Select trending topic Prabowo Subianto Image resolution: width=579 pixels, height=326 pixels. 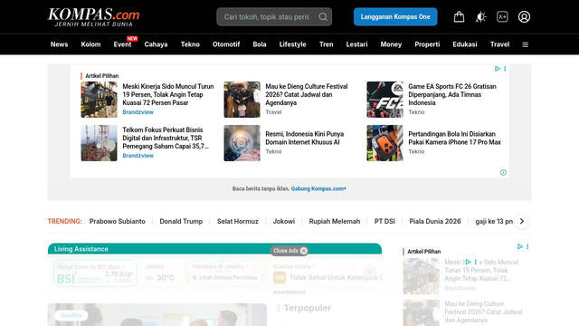tap(117, 221)
